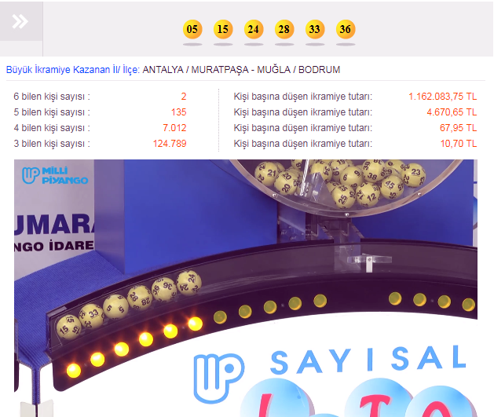Select winning number ball 36
This screenshot has width=494, height=417.
click(346, 29)
